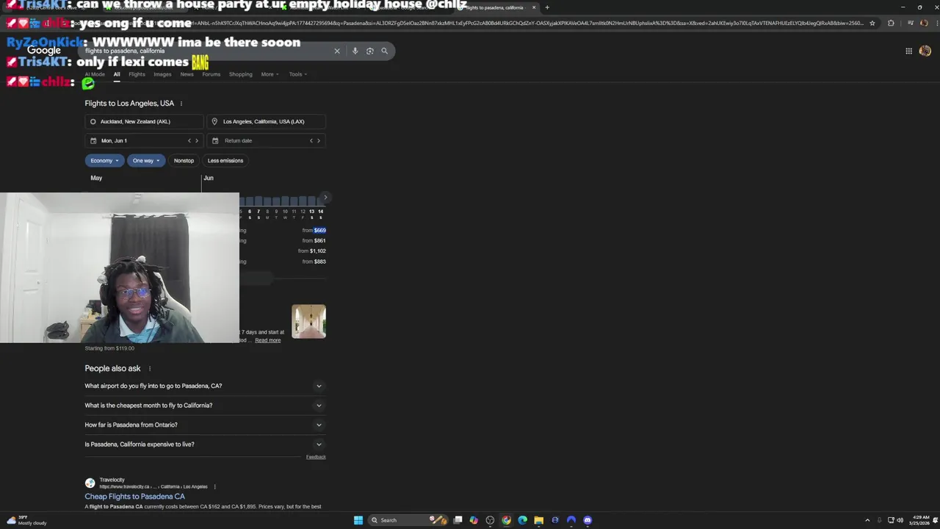Image resolution: width=940 pixels, height=529 pixels.
Task: Open the clock and date in system tray
Action: pos(919,520)
